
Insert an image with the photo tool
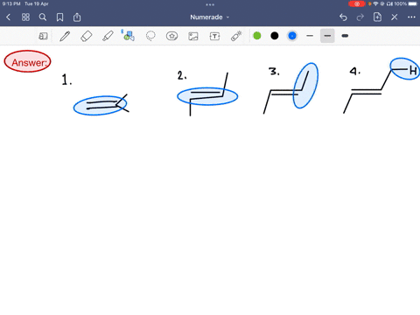(193, 36)
